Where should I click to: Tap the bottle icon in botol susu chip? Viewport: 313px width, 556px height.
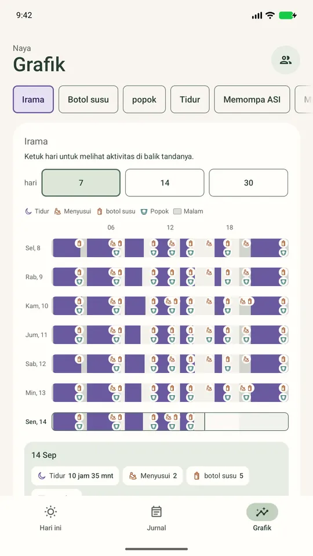click(196, 476)
